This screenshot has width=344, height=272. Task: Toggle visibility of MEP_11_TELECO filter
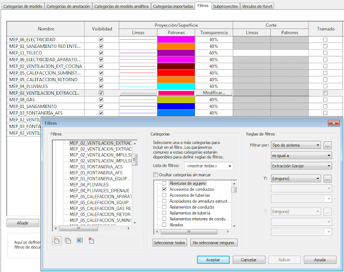[101, 53]
